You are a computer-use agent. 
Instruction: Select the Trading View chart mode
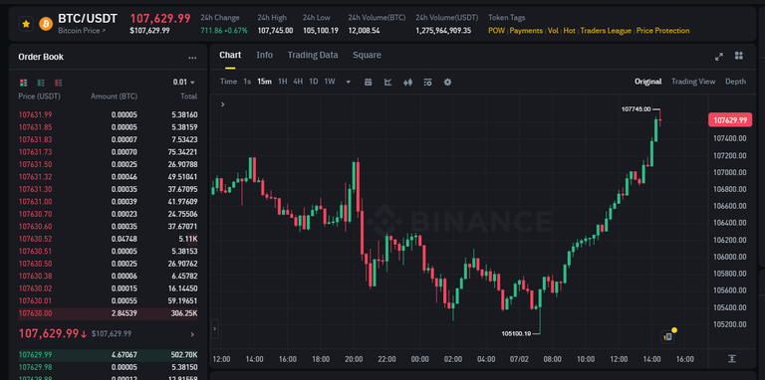point(693,82)
